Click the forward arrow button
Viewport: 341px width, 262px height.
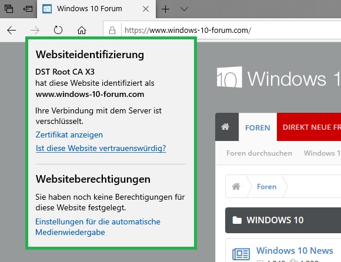(35, 31)
